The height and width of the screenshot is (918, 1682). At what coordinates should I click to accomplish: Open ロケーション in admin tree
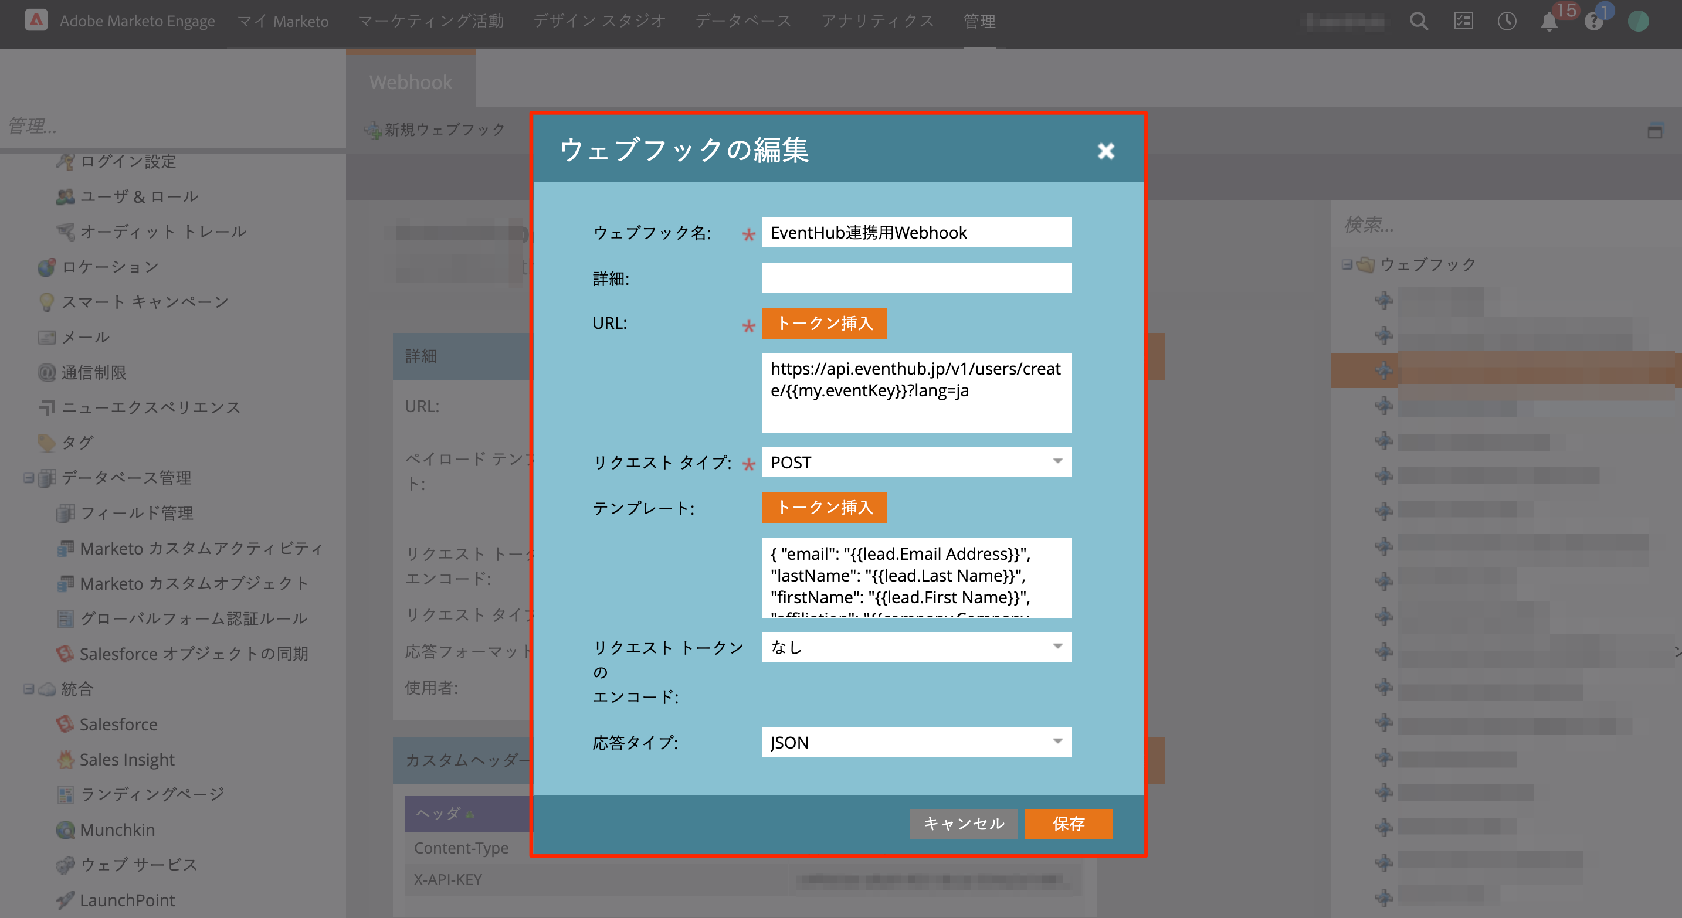(110, 267)
